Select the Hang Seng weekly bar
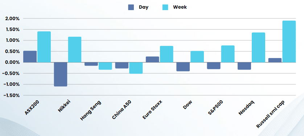This screenshot has width=304, height=136. 105,66
